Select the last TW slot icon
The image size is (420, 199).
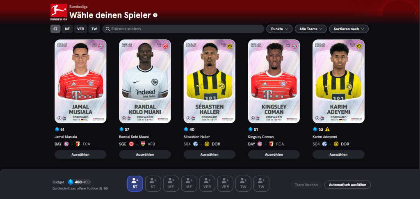coord(261,183)
